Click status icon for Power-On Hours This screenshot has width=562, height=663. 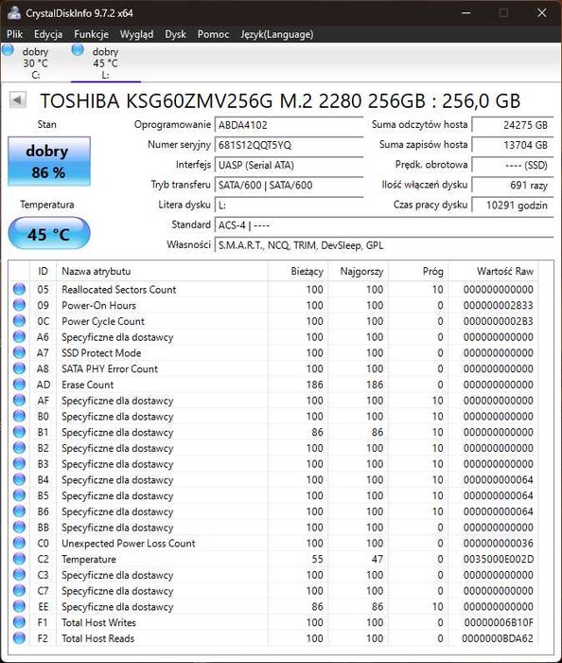coord(19,305)
